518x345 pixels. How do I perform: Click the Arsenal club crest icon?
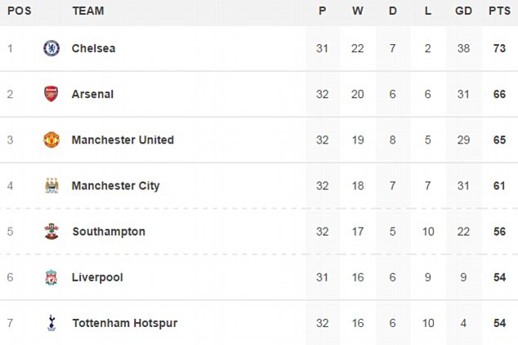(x=51, y=94)
